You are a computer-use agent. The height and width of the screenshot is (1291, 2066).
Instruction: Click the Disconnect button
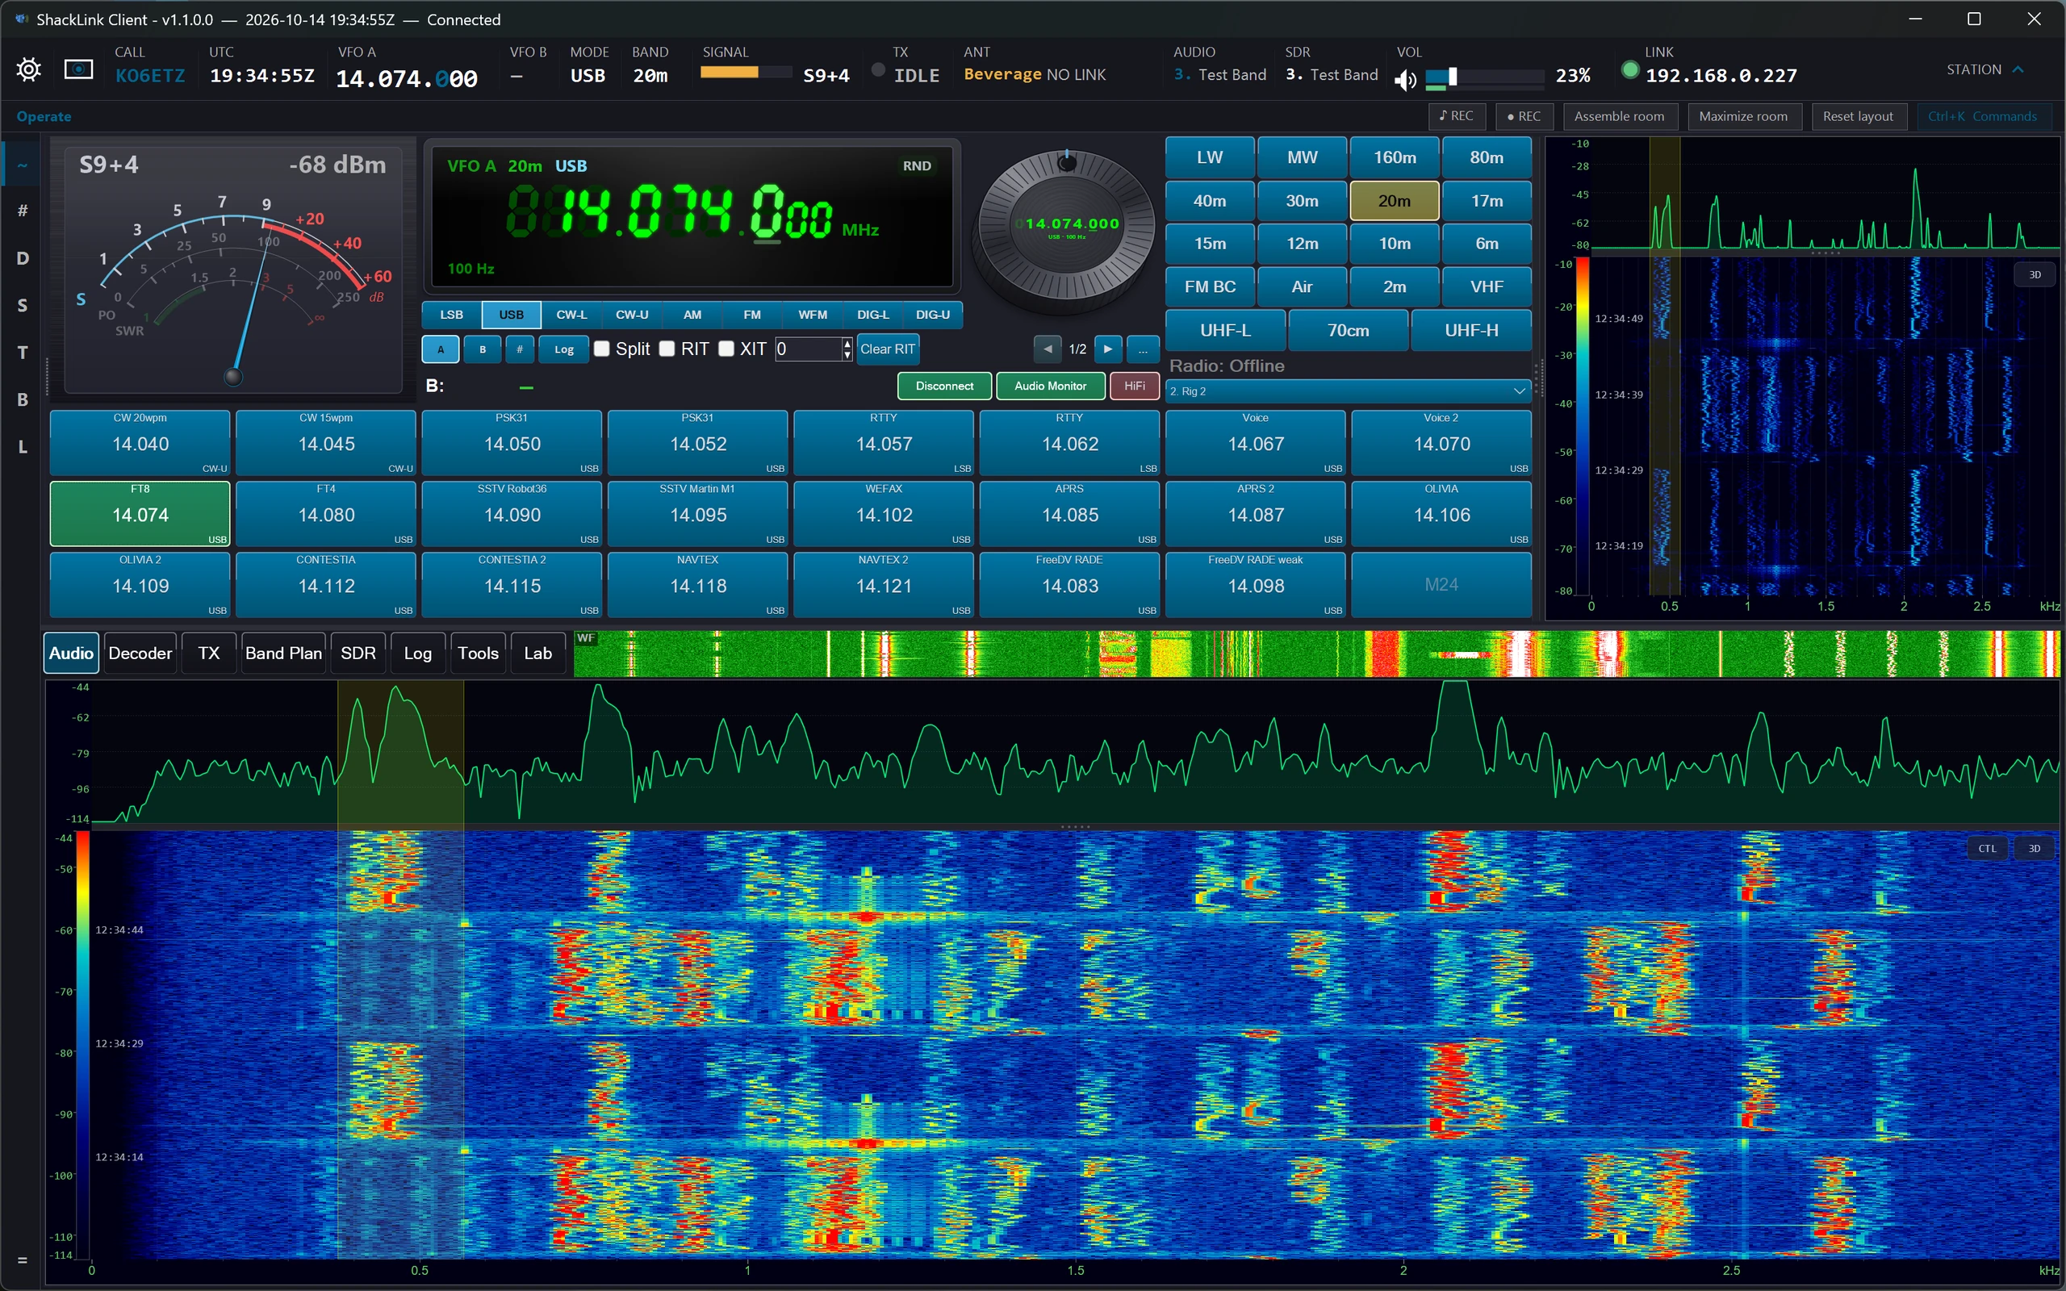[x=944, y=386]
